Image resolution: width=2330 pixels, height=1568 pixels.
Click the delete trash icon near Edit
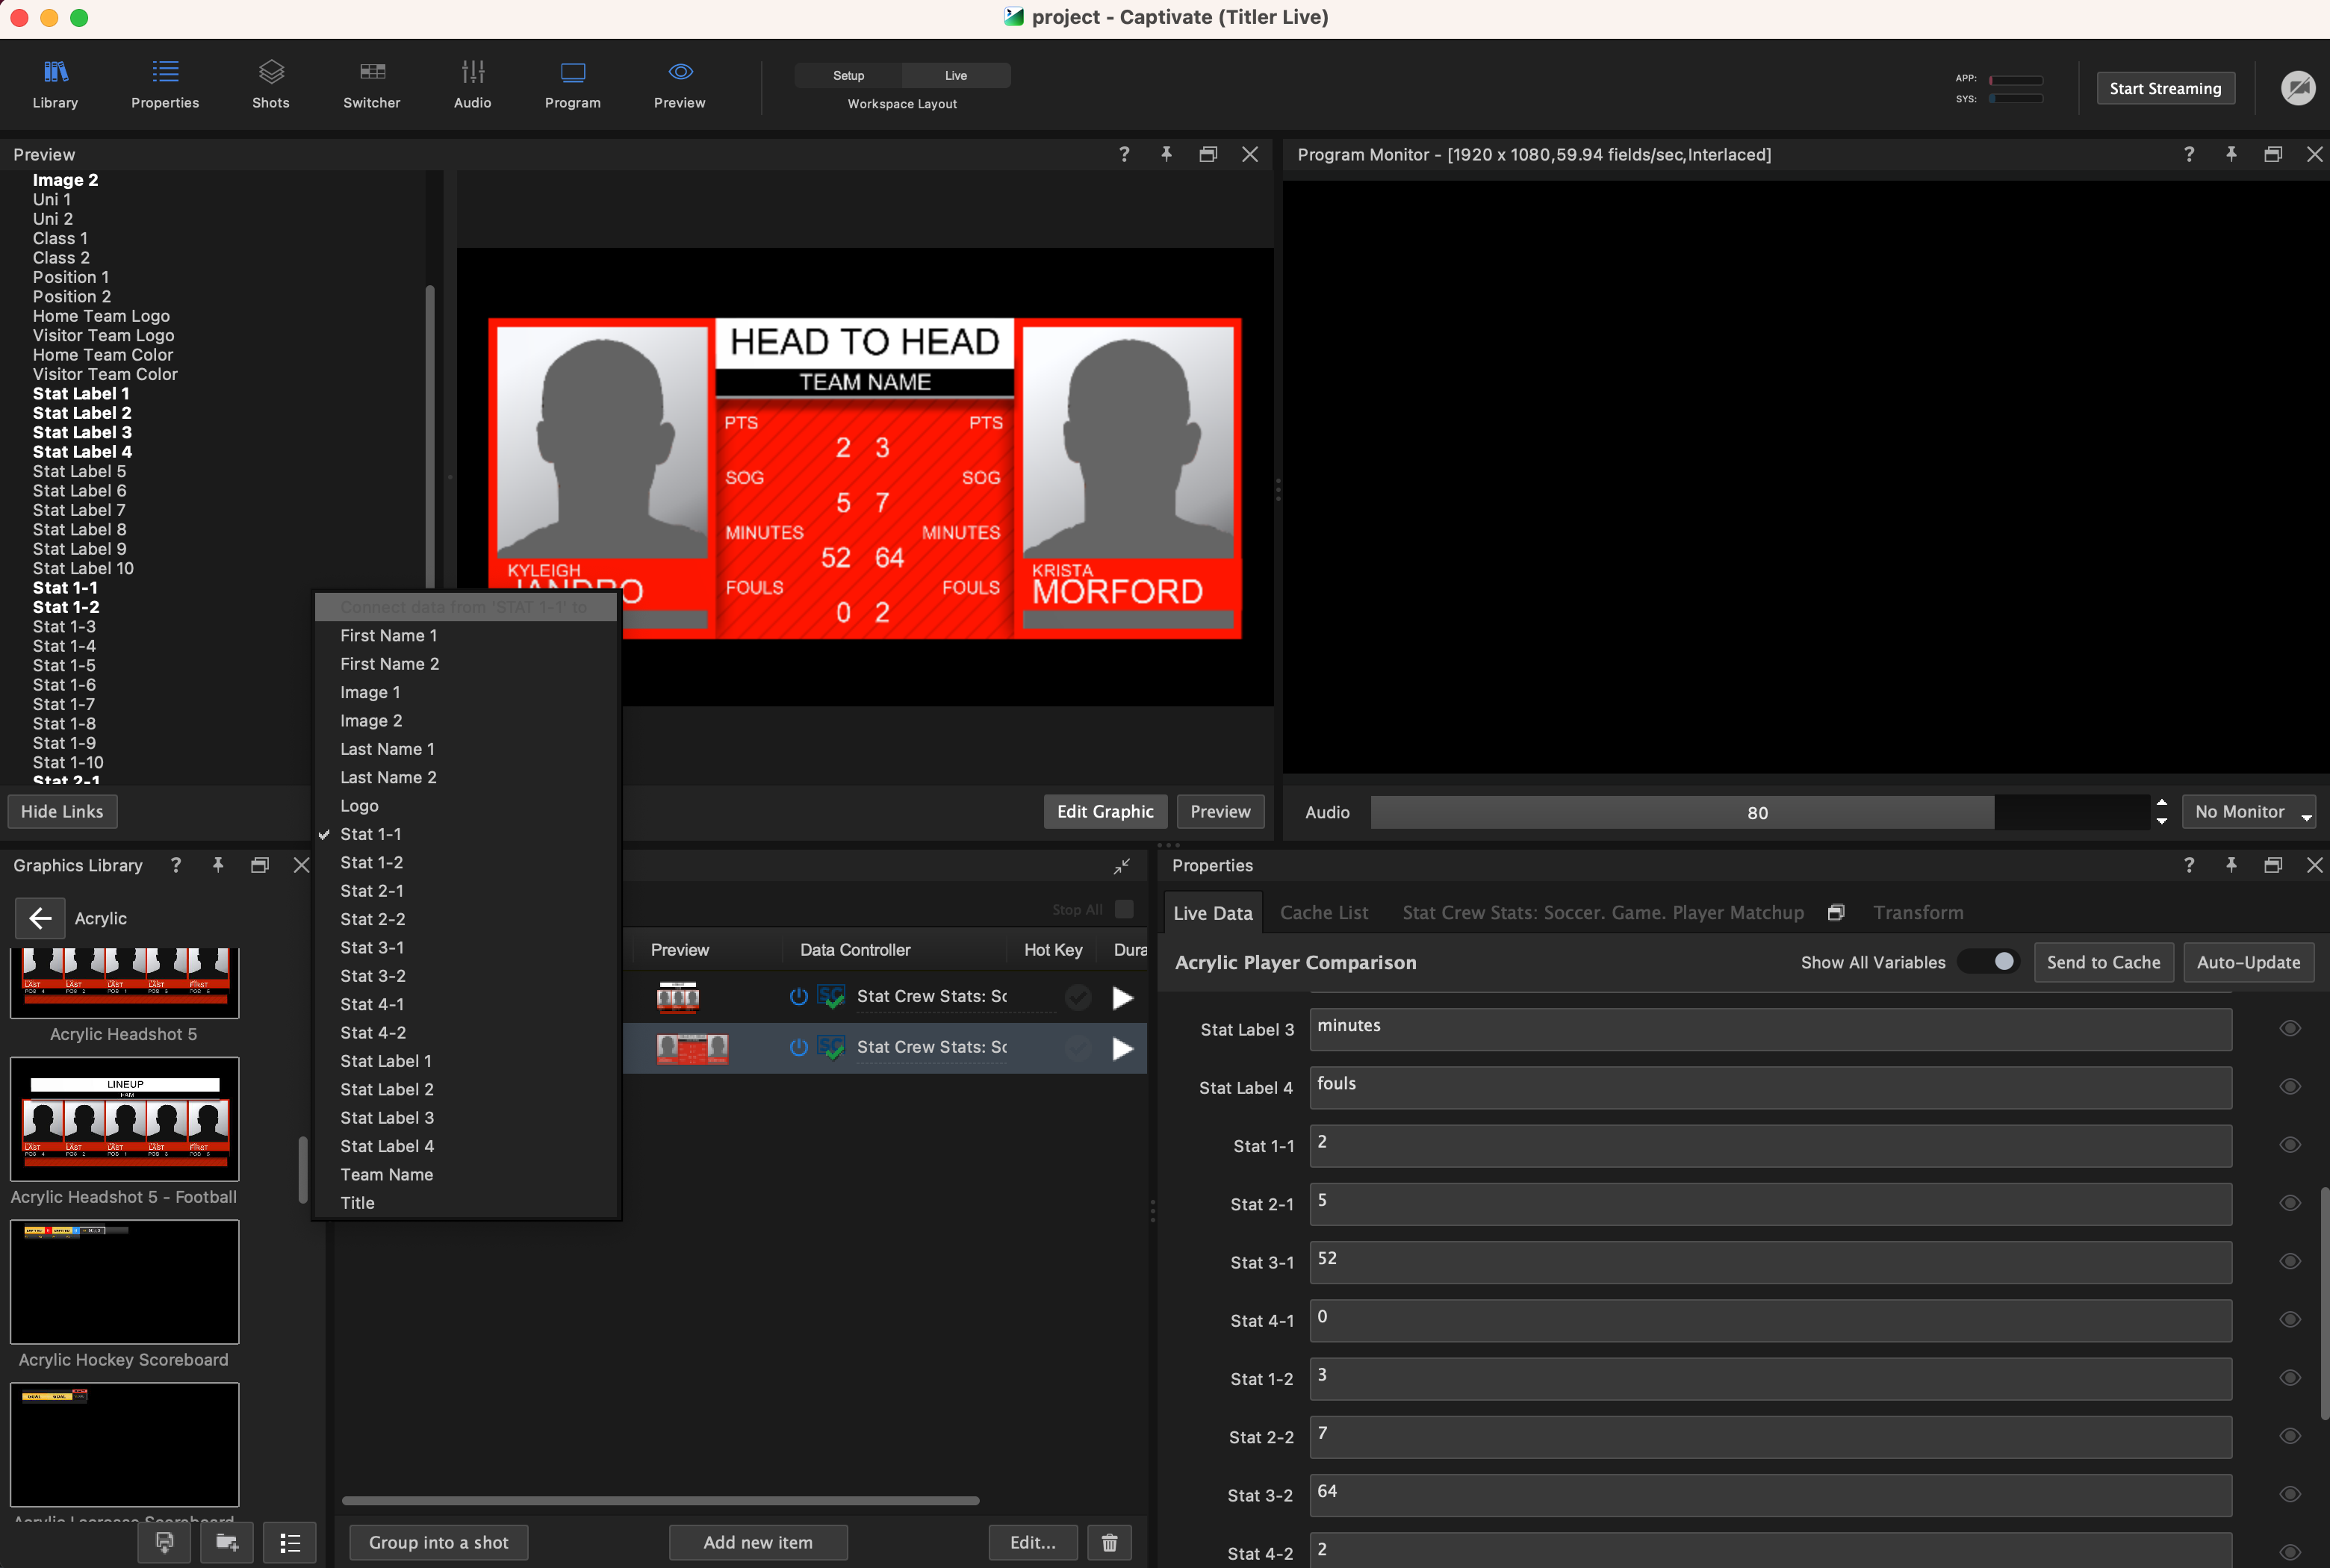coord(1109,1542)
